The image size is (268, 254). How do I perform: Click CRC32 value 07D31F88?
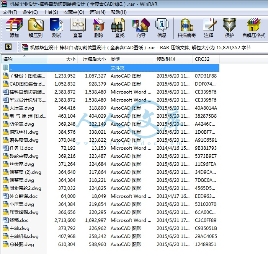click(206, 76)
